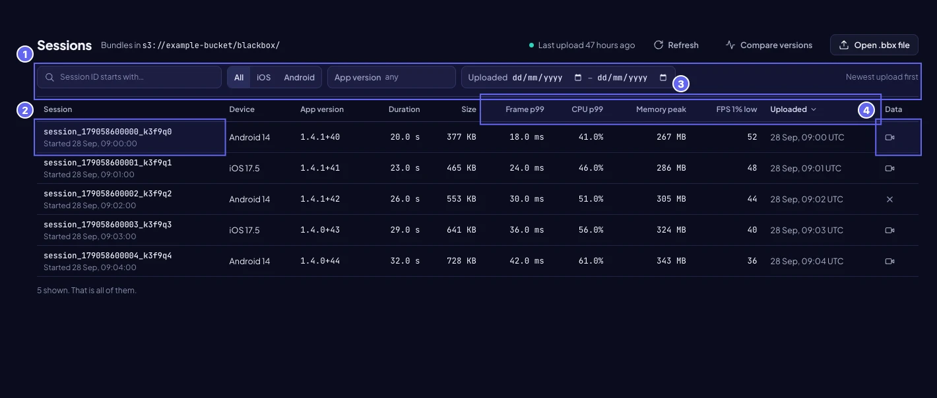Click the Sessions page heading
Image resolution: width=937 pixels, height=398 pixels.
(x=64, y=45)
